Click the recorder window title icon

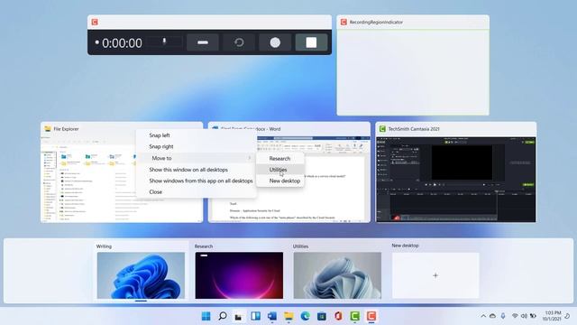(95, 22)
